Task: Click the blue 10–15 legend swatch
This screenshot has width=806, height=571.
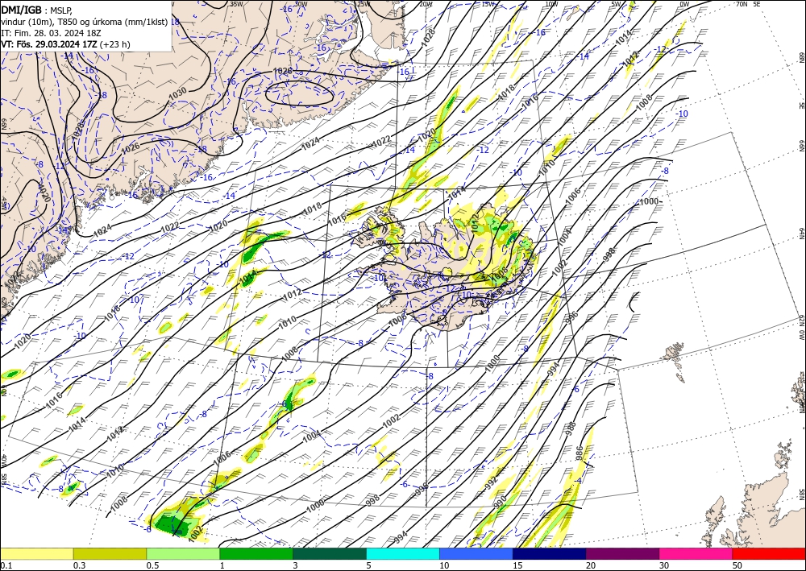Action: click(x=476, y=554)
